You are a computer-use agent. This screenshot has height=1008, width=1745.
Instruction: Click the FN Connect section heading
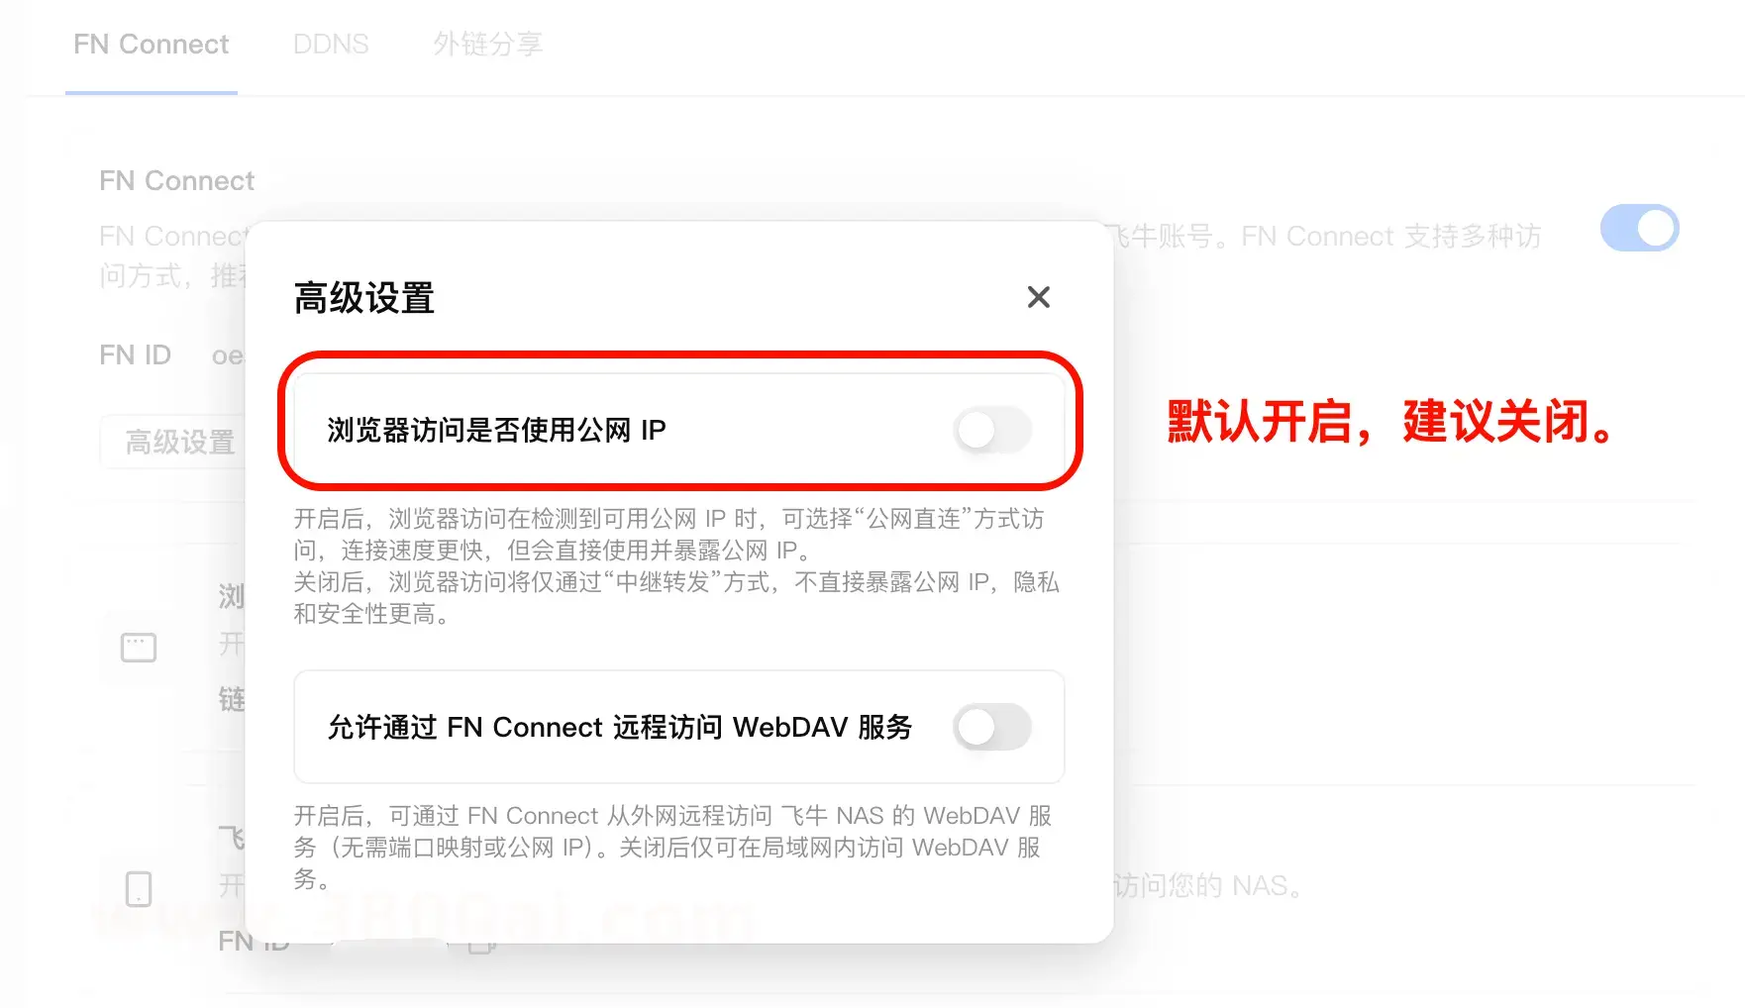coord(176,181)
